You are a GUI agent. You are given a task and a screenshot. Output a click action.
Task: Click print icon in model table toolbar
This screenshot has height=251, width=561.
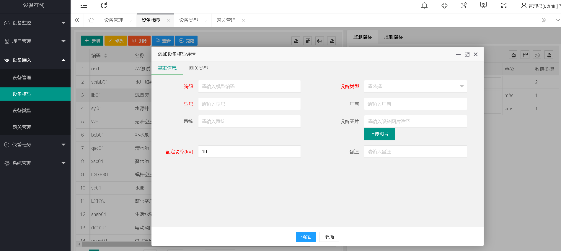click(x=319, y=41)
